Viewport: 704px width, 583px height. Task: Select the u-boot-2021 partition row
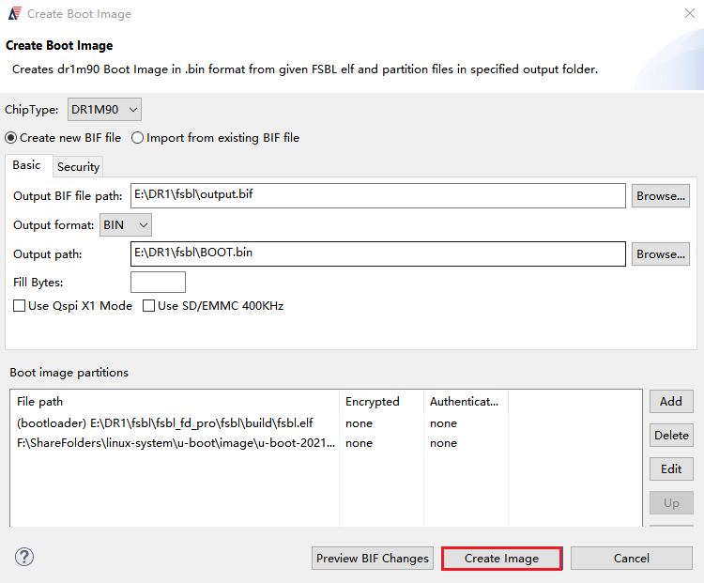(326, 443)
